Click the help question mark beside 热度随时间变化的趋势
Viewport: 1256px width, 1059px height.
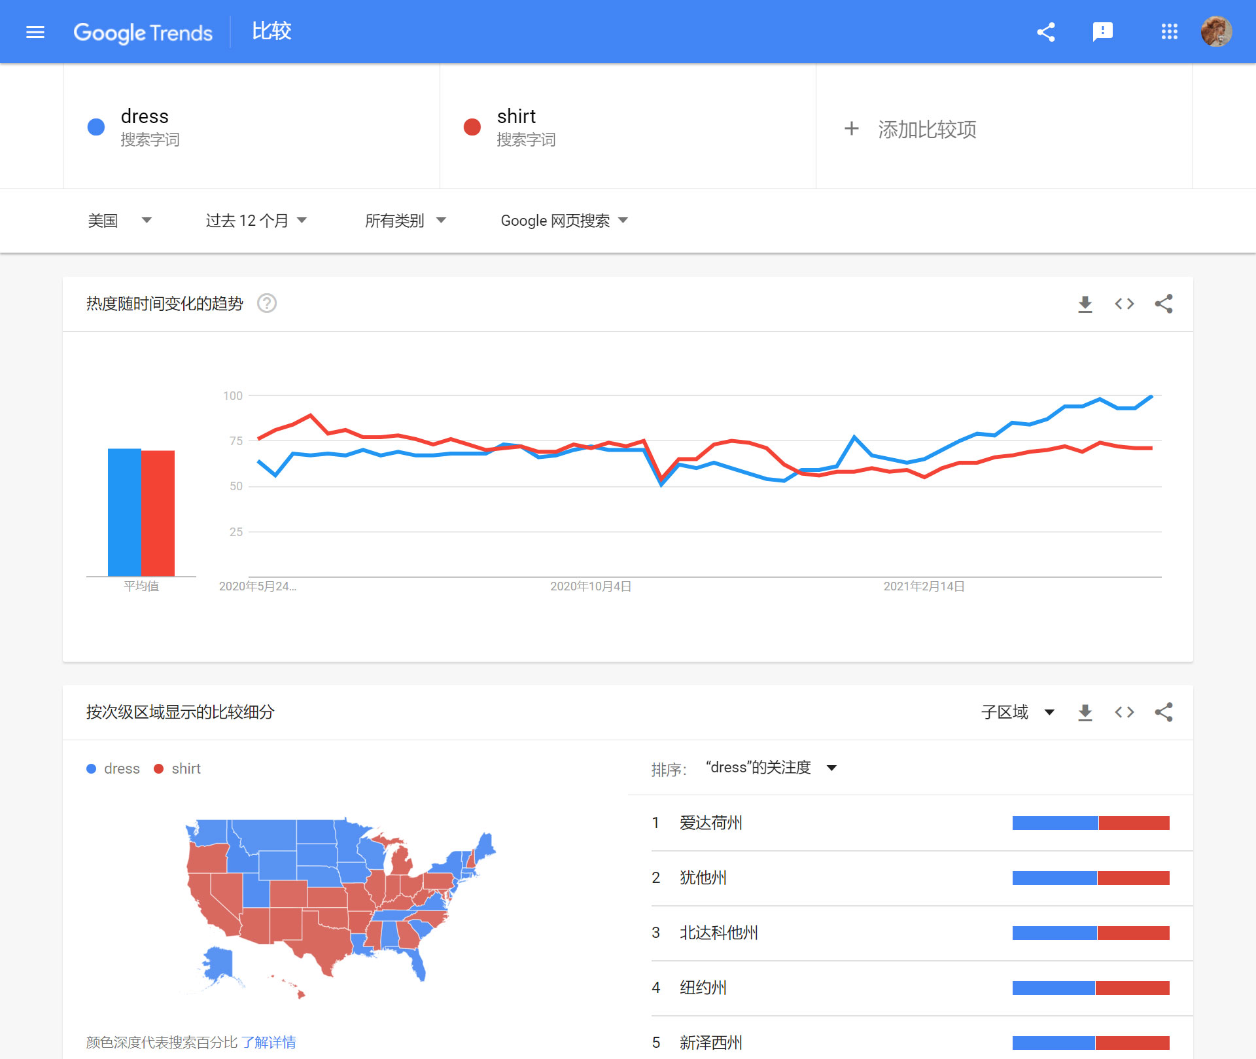[266, 304]
